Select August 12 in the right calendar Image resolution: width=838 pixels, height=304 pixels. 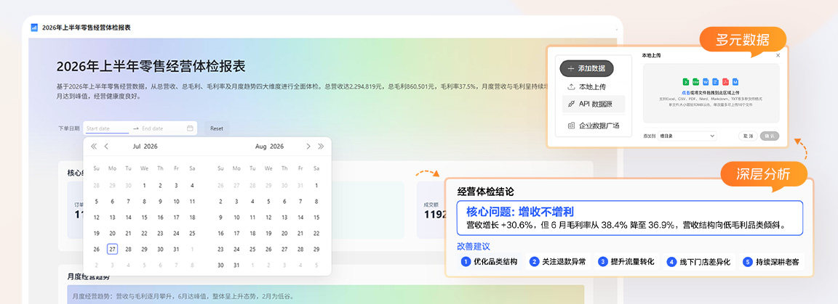point(268,217)
